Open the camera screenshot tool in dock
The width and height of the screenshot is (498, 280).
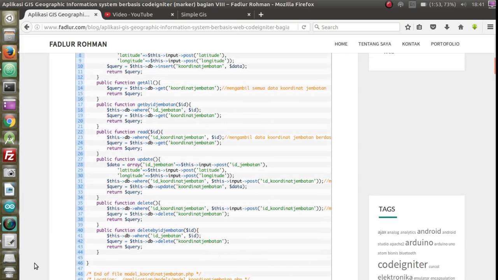(9, 173)
